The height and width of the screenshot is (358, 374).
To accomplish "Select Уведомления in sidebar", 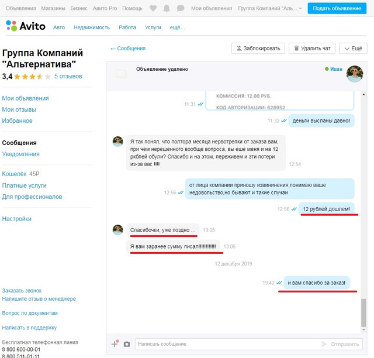I will pyautogui.click(x=21, y=154).
